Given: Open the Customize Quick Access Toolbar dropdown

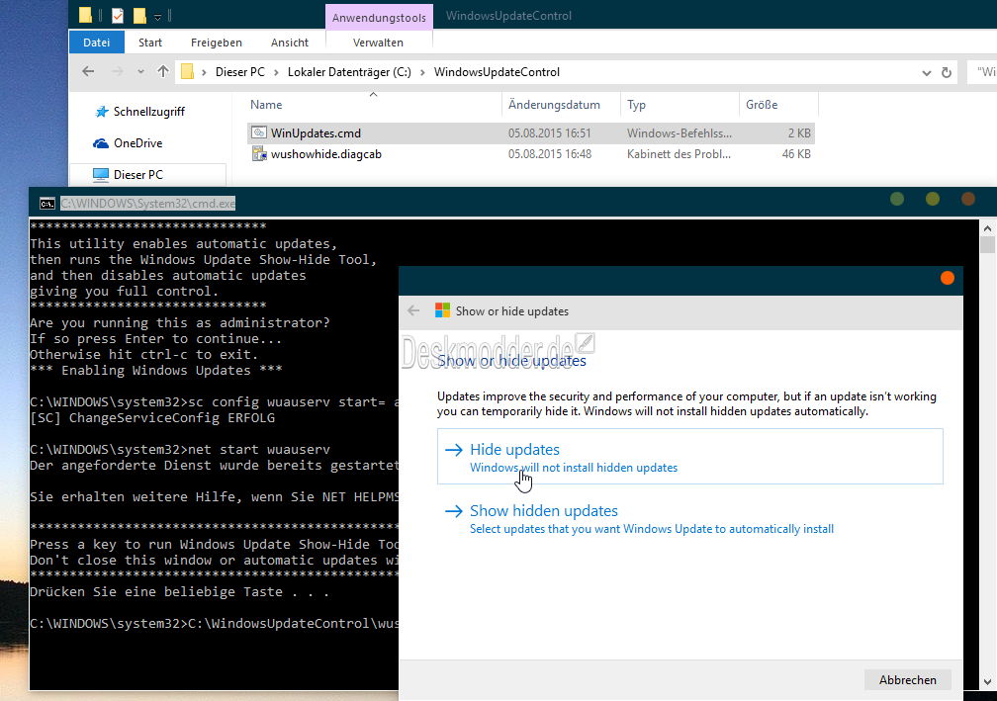Looking at the screenshot, I should click(157, 17).
